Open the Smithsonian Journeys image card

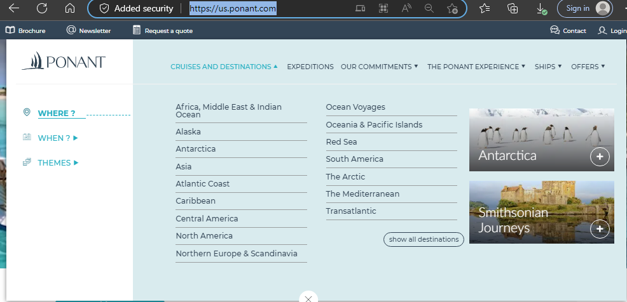(541, 212)
